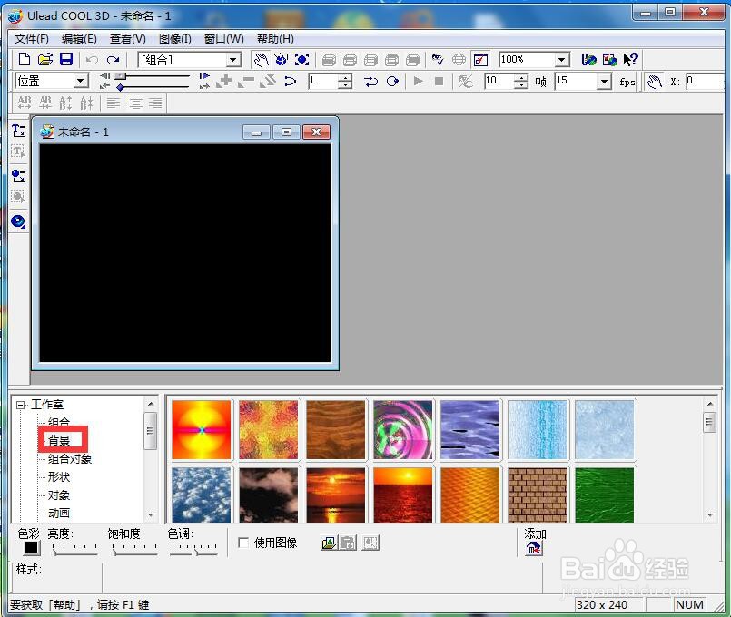Viewport: 731px width, 617px height.
Task: Select 组合对象 in the tree
Action: pos(69,459)
